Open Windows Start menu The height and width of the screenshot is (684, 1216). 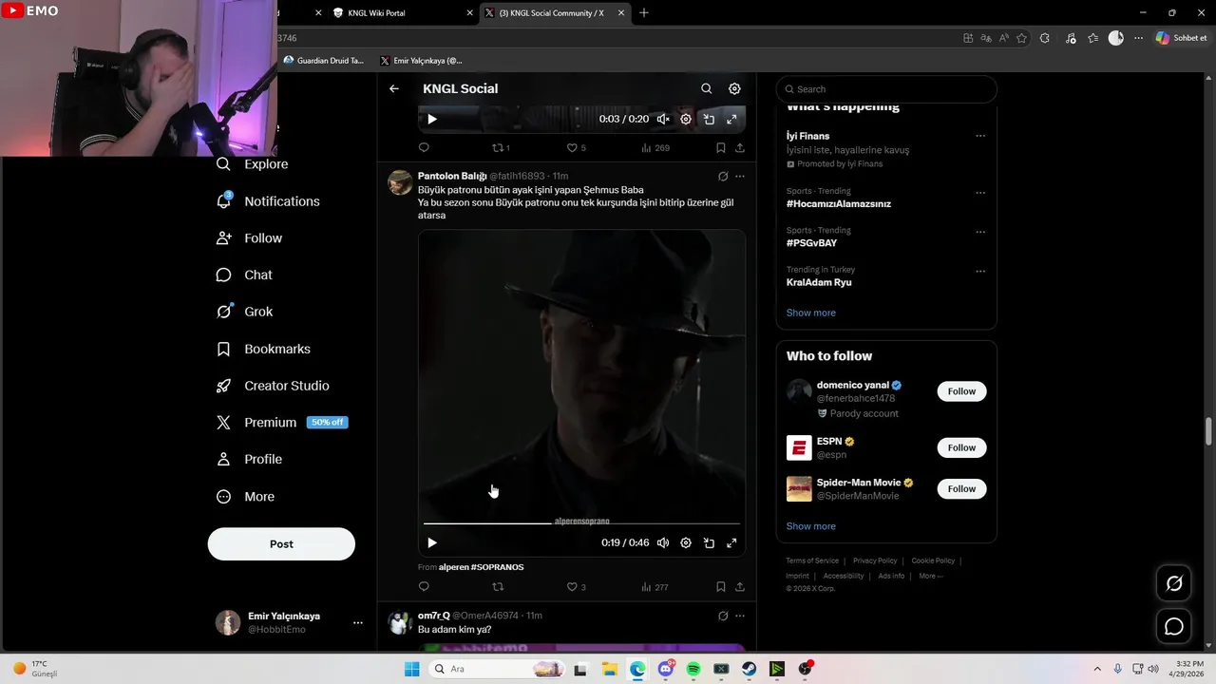click(412, 669)
